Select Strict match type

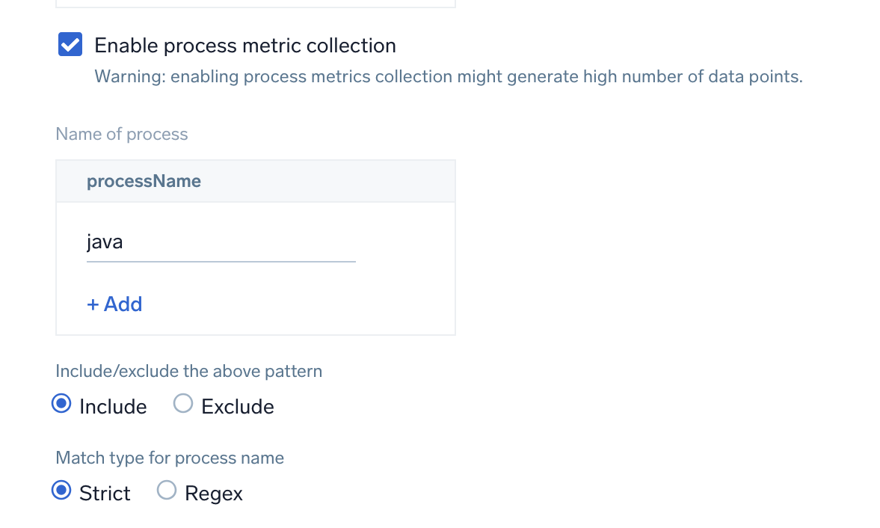61,491
